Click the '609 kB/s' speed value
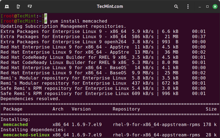The width and height of the screenshot is (220, 138). click(x=143, y=93)
